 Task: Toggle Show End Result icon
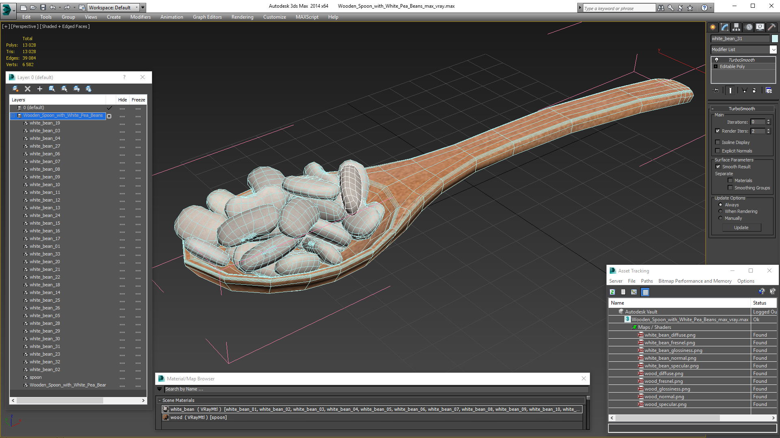click(x=730, y=90)
